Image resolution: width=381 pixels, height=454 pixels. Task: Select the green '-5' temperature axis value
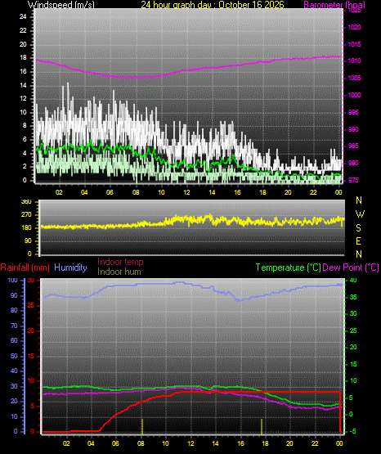point(352,431)
